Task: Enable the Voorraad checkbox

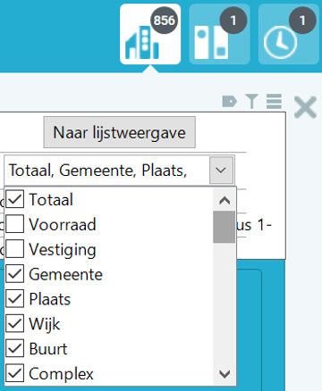Action: coord(14,224)
